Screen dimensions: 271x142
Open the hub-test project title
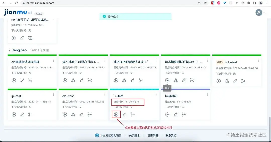(x=231, y=62)
